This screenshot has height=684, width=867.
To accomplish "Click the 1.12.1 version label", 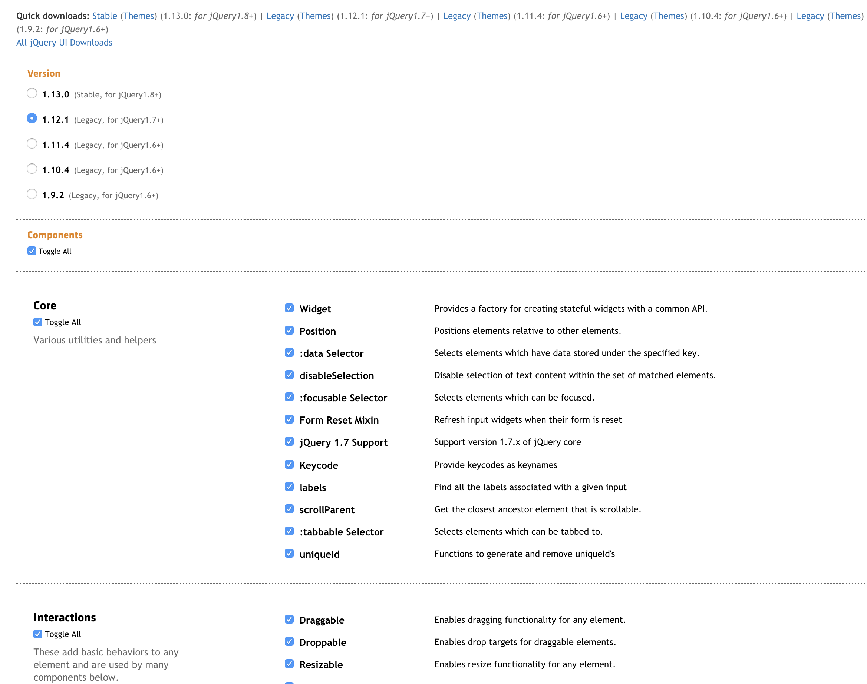I will [56, 120].
